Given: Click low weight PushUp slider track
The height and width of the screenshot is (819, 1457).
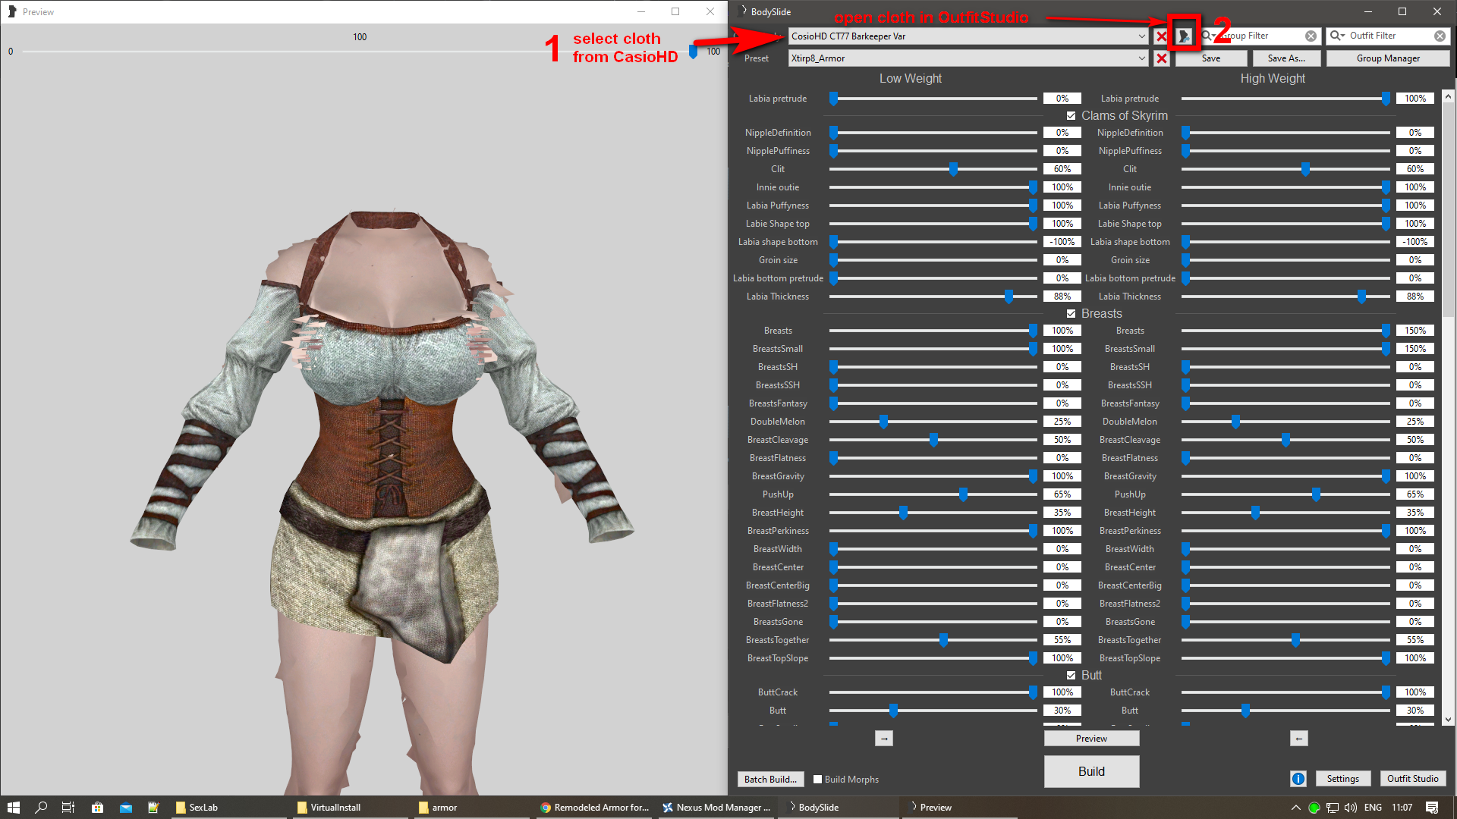Looking at the screenshot, I should (x=933, y=494).
